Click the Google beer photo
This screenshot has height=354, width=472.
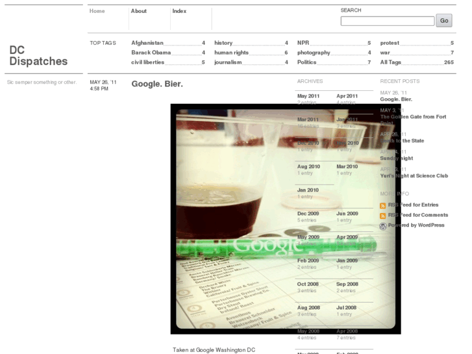pos(286,219)
